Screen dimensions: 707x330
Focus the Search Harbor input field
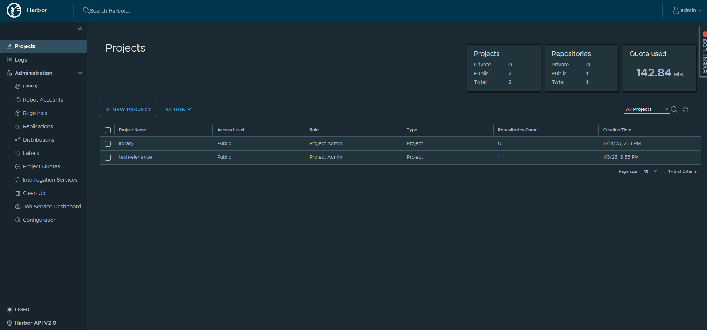click(148, 11)
